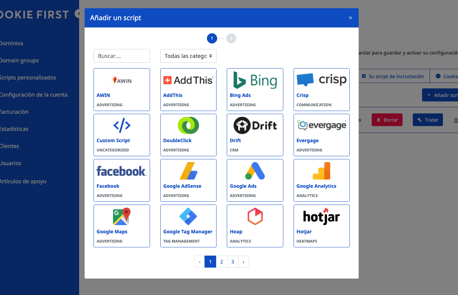Click the Tratar button
The height and width of the screenshot is (295, 458).
tap(428, 120)
